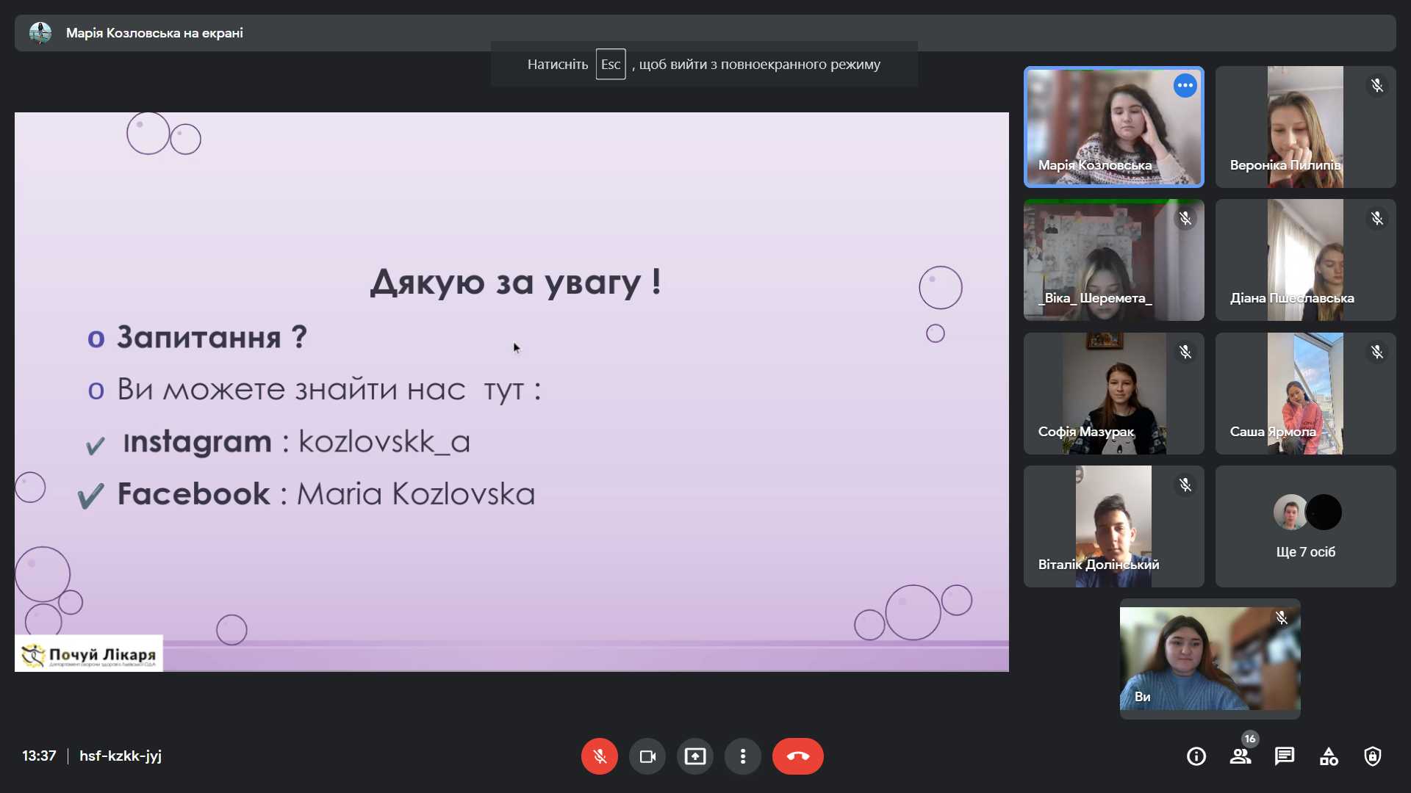
Task: Open options on Марія Козловська's tile
Action: tap(1185, 86)
